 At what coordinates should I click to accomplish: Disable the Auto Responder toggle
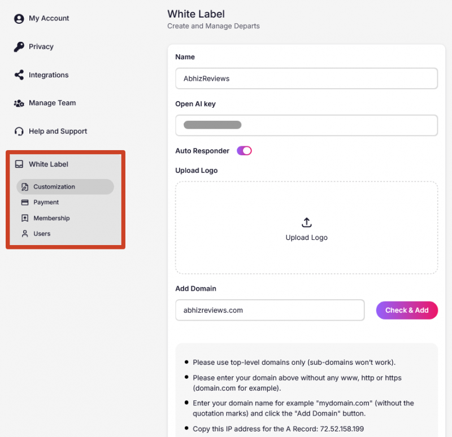[x=244, y=151]
